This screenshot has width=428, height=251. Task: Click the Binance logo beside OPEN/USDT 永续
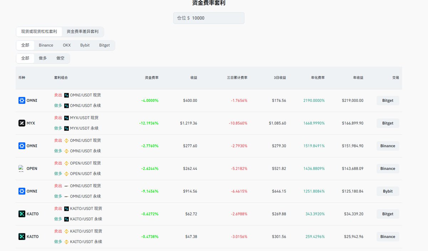point(66,174)
